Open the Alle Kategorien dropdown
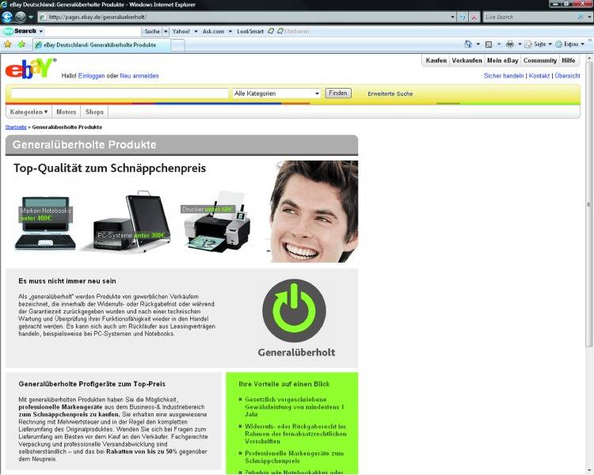Screen dimensions: 594x475 [276, 93]
